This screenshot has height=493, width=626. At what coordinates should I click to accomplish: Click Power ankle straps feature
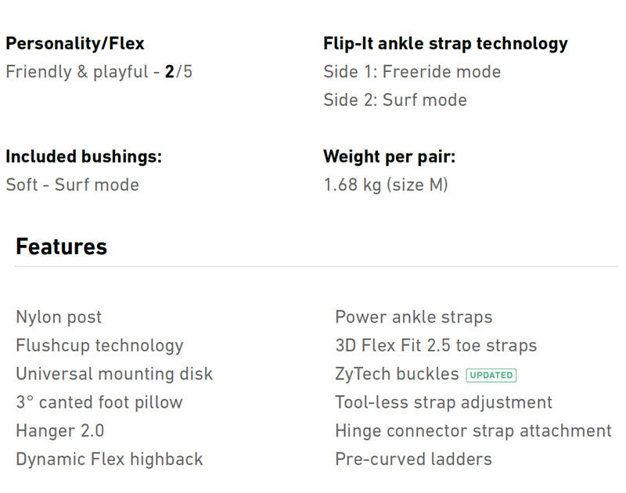pyautogui.click(x=413, y=317)
